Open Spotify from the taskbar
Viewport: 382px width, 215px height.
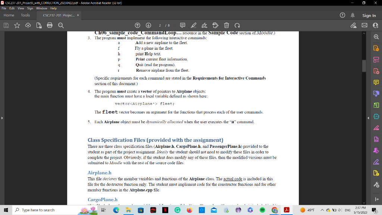(262, 210)
